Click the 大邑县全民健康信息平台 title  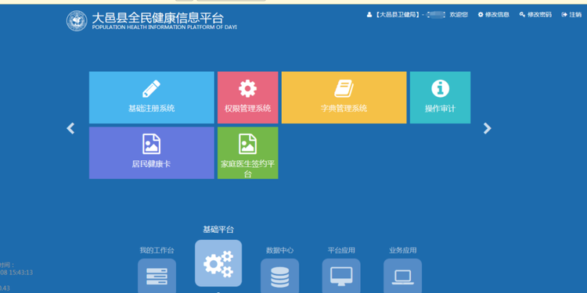(x=157, y=17)
